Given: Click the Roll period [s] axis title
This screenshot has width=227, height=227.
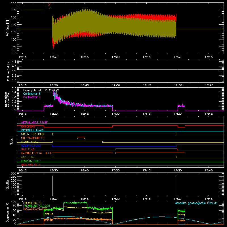Looking at the screenshot, I should point(9,71).
